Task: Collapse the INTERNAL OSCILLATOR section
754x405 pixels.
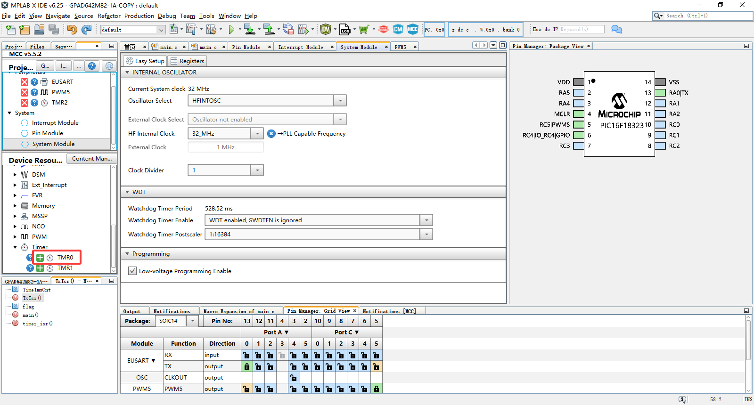Action: click(x=127, y=73)
